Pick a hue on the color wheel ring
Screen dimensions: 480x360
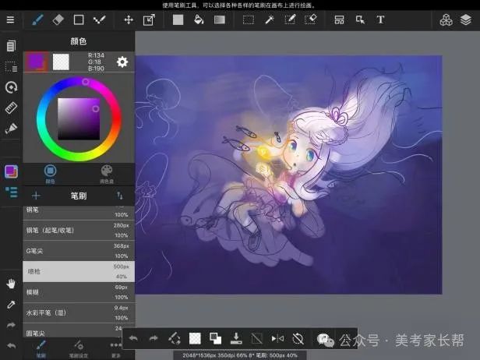tap(79, 118)
